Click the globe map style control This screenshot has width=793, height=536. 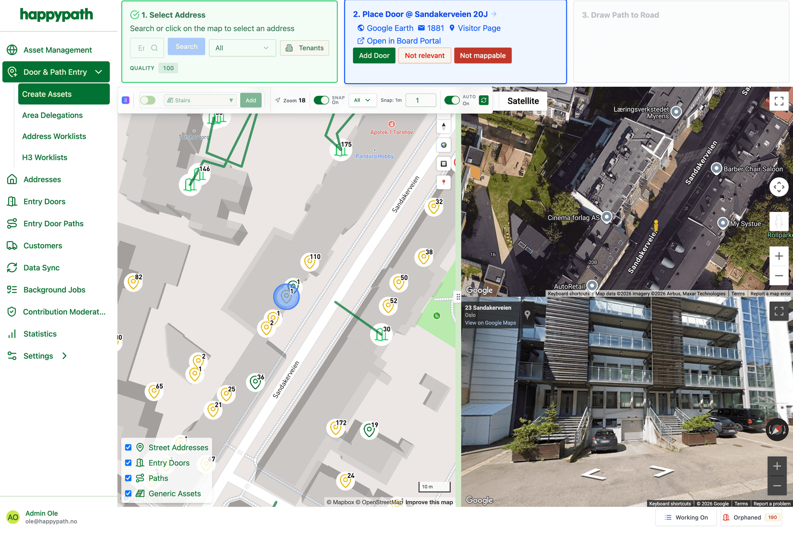pos(444,145)
